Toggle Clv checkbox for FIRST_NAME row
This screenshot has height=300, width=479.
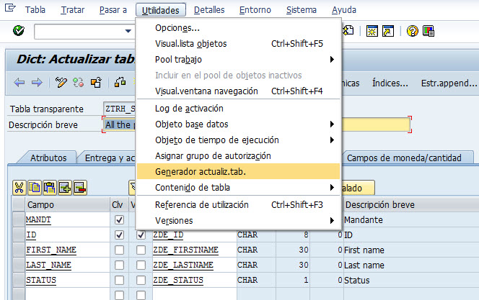point(119,250)
